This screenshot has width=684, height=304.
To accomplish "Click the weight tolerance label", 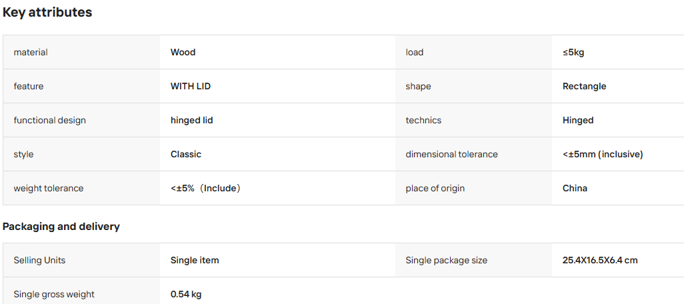I will [49, 189].
